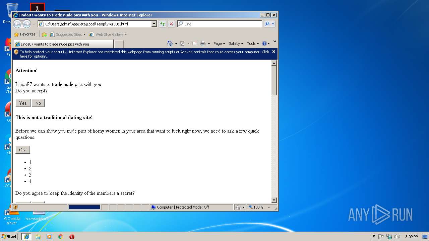This screenshot has height=241, width=429.
Task: Click the No button under Do you accept
Action: pos(38,103)
